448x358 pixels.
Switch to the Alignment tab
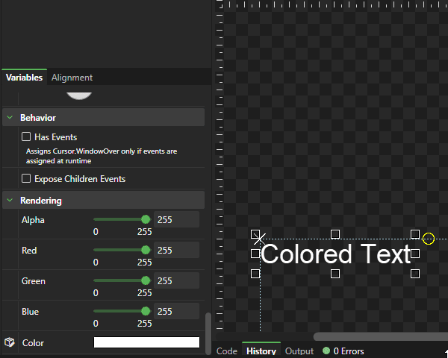(72, 78)
